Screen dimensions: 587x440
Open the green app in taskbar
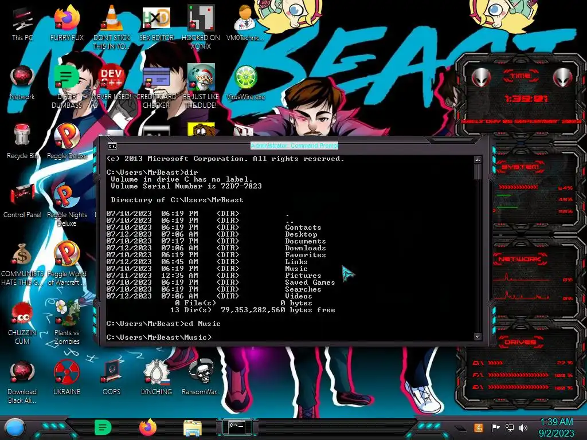103,427
